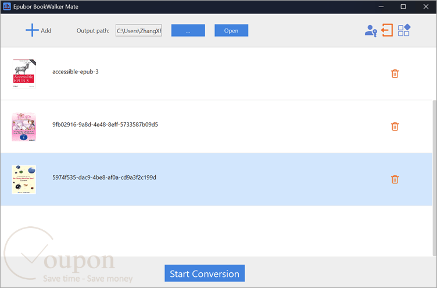The height and width of the screenshot is (288, 437).
Task: Select the 'accessible-epub-3' title text
Action: 76,72
